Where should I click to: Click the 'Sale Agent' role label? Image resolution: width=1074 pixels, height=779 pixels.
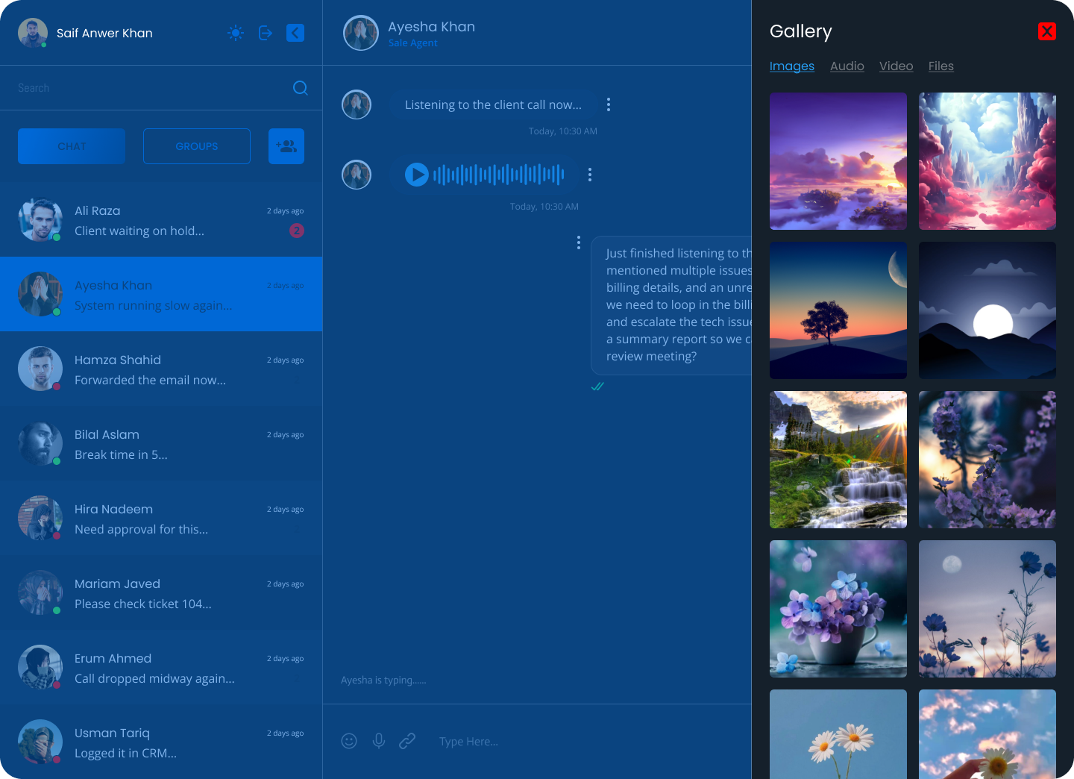coord(412,43)
